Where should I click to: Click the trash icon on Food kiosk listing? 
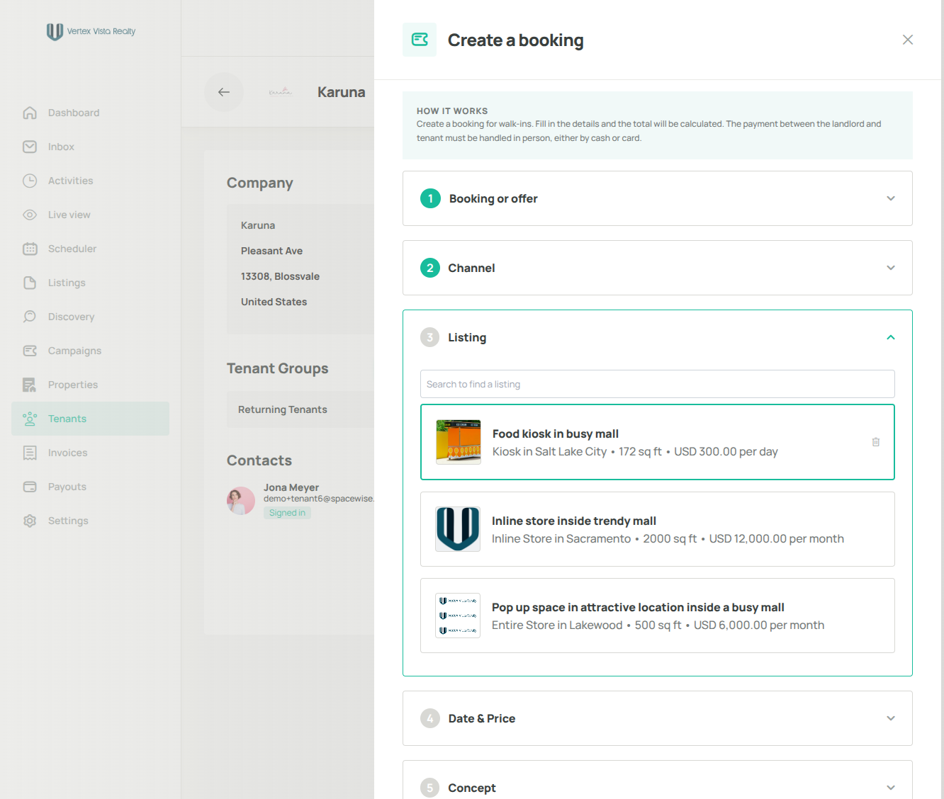(876, 442)
